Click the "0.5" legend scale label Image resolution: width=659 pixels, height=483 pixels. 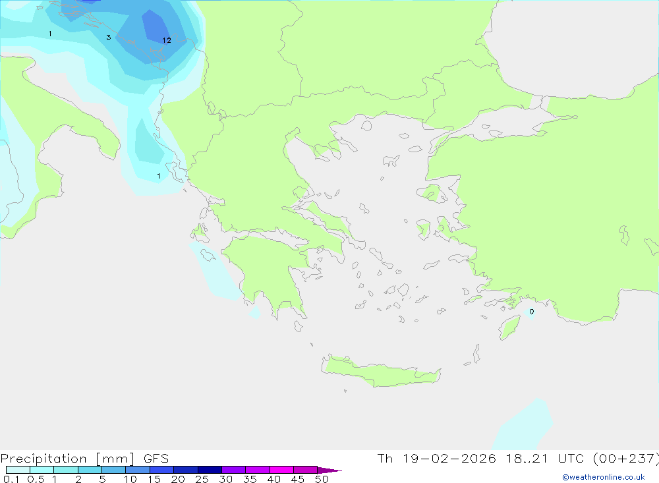point(36,479)
